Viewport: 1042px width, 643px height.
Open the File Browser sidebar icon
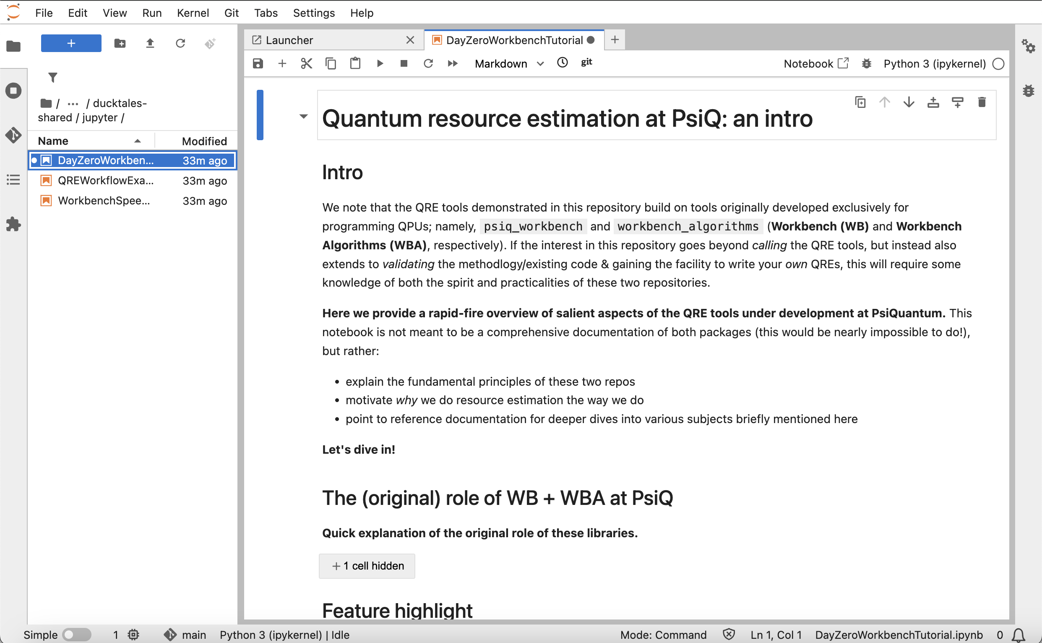point(13,46)
